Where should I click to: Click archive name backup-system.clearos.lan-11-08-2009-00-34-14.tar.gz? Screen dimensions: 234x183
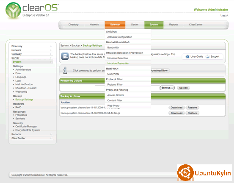point(90,113)
